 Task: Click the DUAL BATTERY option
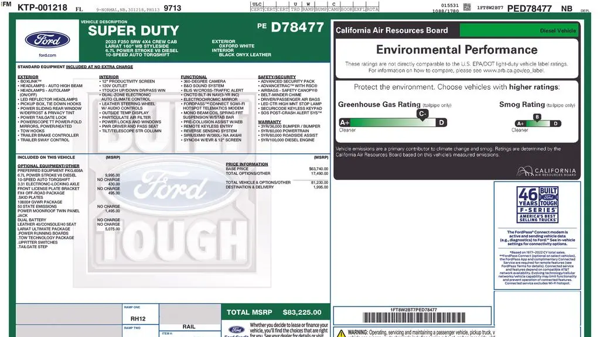pyautogui.click(x=32, y=220)
